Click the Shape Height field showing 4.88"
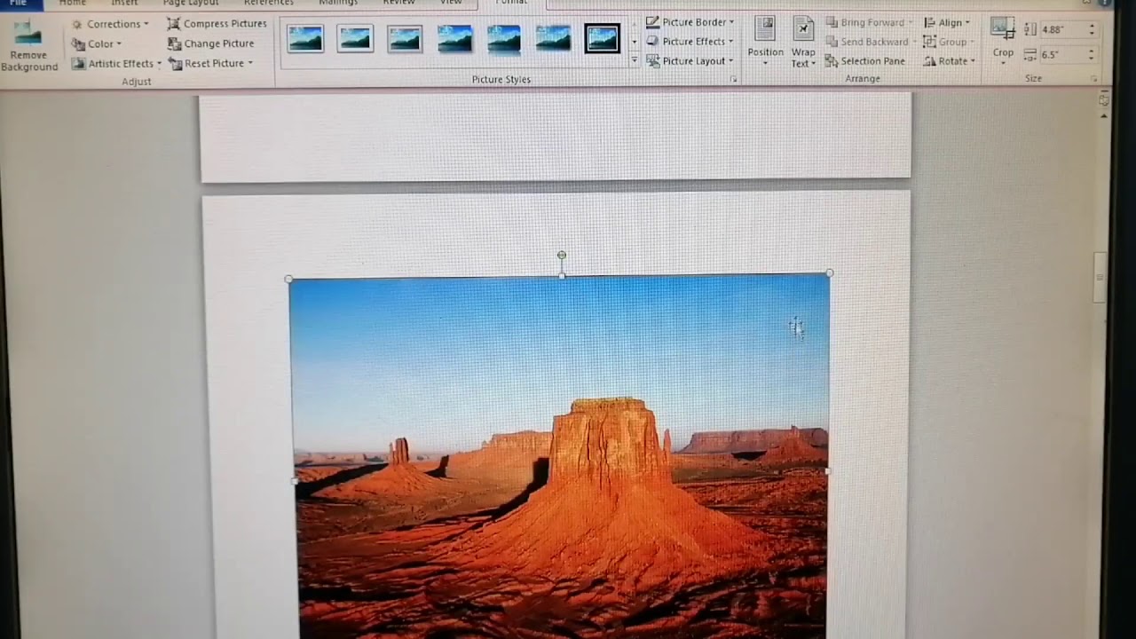The width and height of the screenshot is (1136, 639). (1062, 30)
